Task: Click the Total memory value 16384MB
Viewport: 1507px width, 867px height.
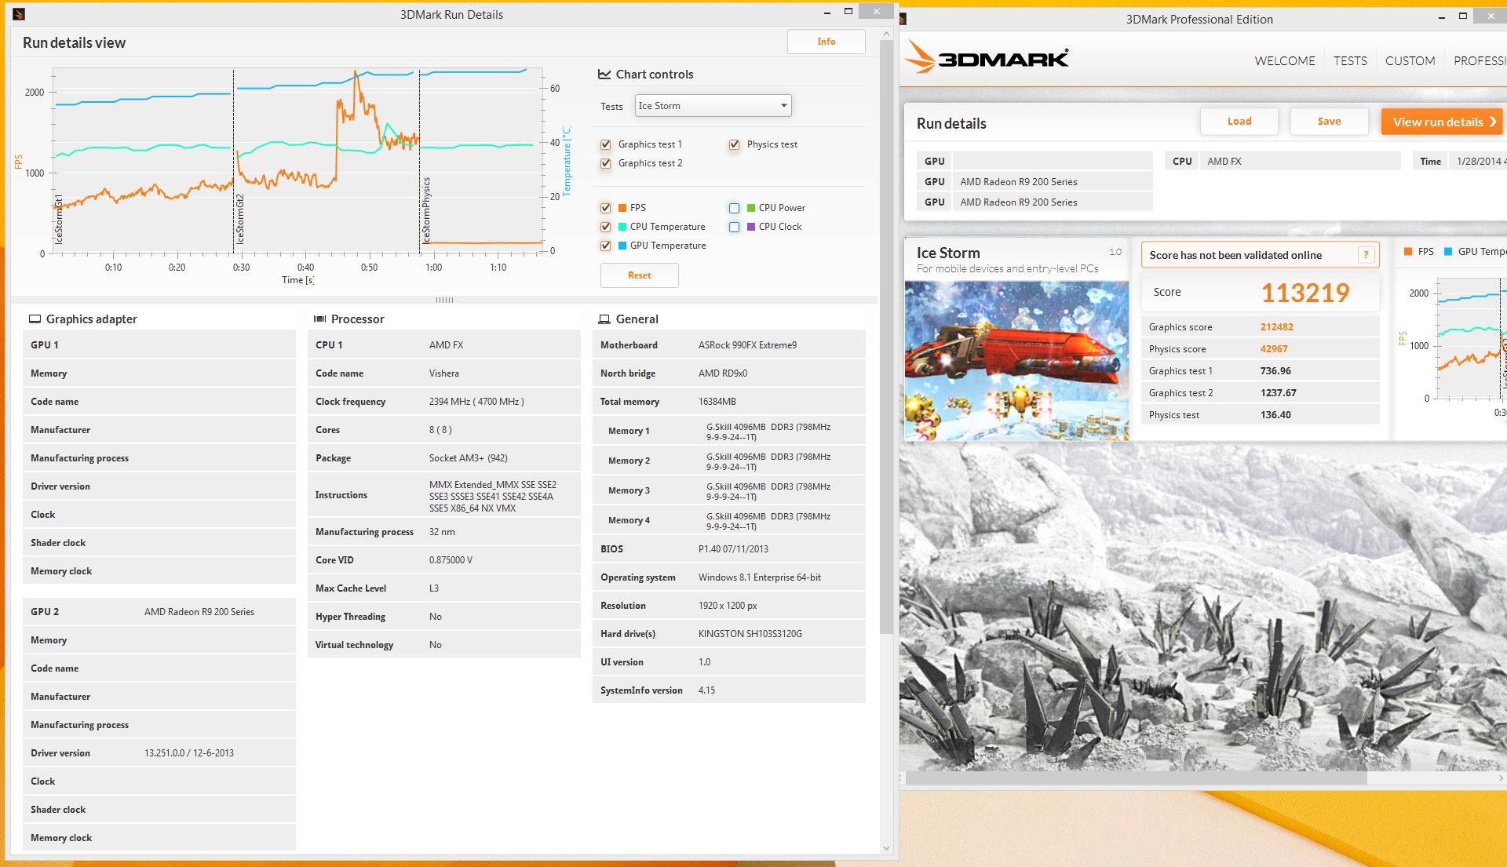Action: (717, 402)
